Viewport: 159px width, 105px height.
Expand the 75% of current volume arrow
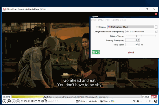click(x=156, y=32)
